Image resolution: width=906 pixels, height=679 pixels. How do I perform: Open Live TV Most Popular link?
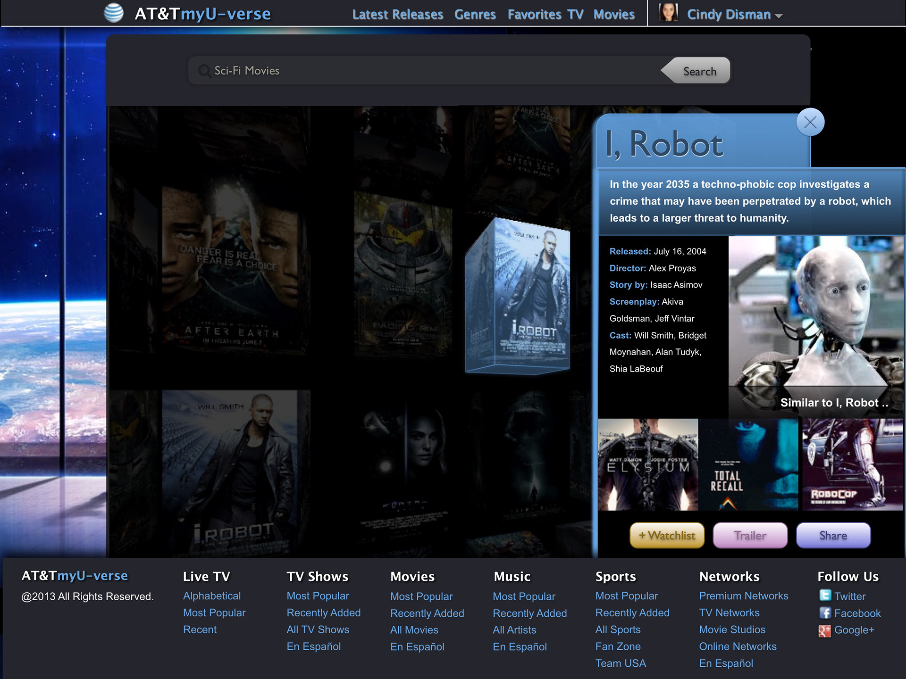(x=214, y=613)
